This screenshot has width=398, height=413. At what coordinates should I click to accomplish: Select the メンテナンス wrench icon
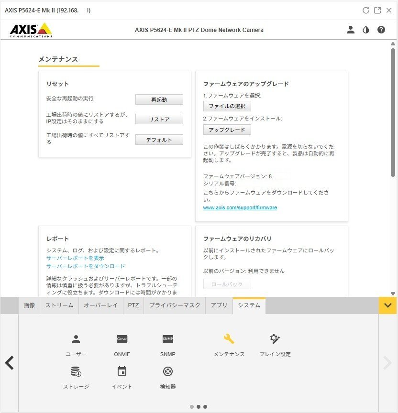[x=229, y=339]
